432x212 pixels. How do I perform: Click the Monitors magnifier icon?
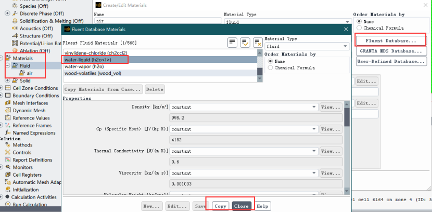point(8,167)
